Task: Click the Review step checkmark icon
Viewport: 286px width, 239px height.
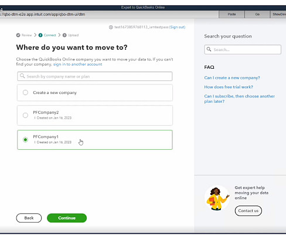Action: 18,35
